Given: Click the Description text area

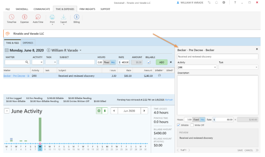Looking at the screenshot, I should [218, 95].
